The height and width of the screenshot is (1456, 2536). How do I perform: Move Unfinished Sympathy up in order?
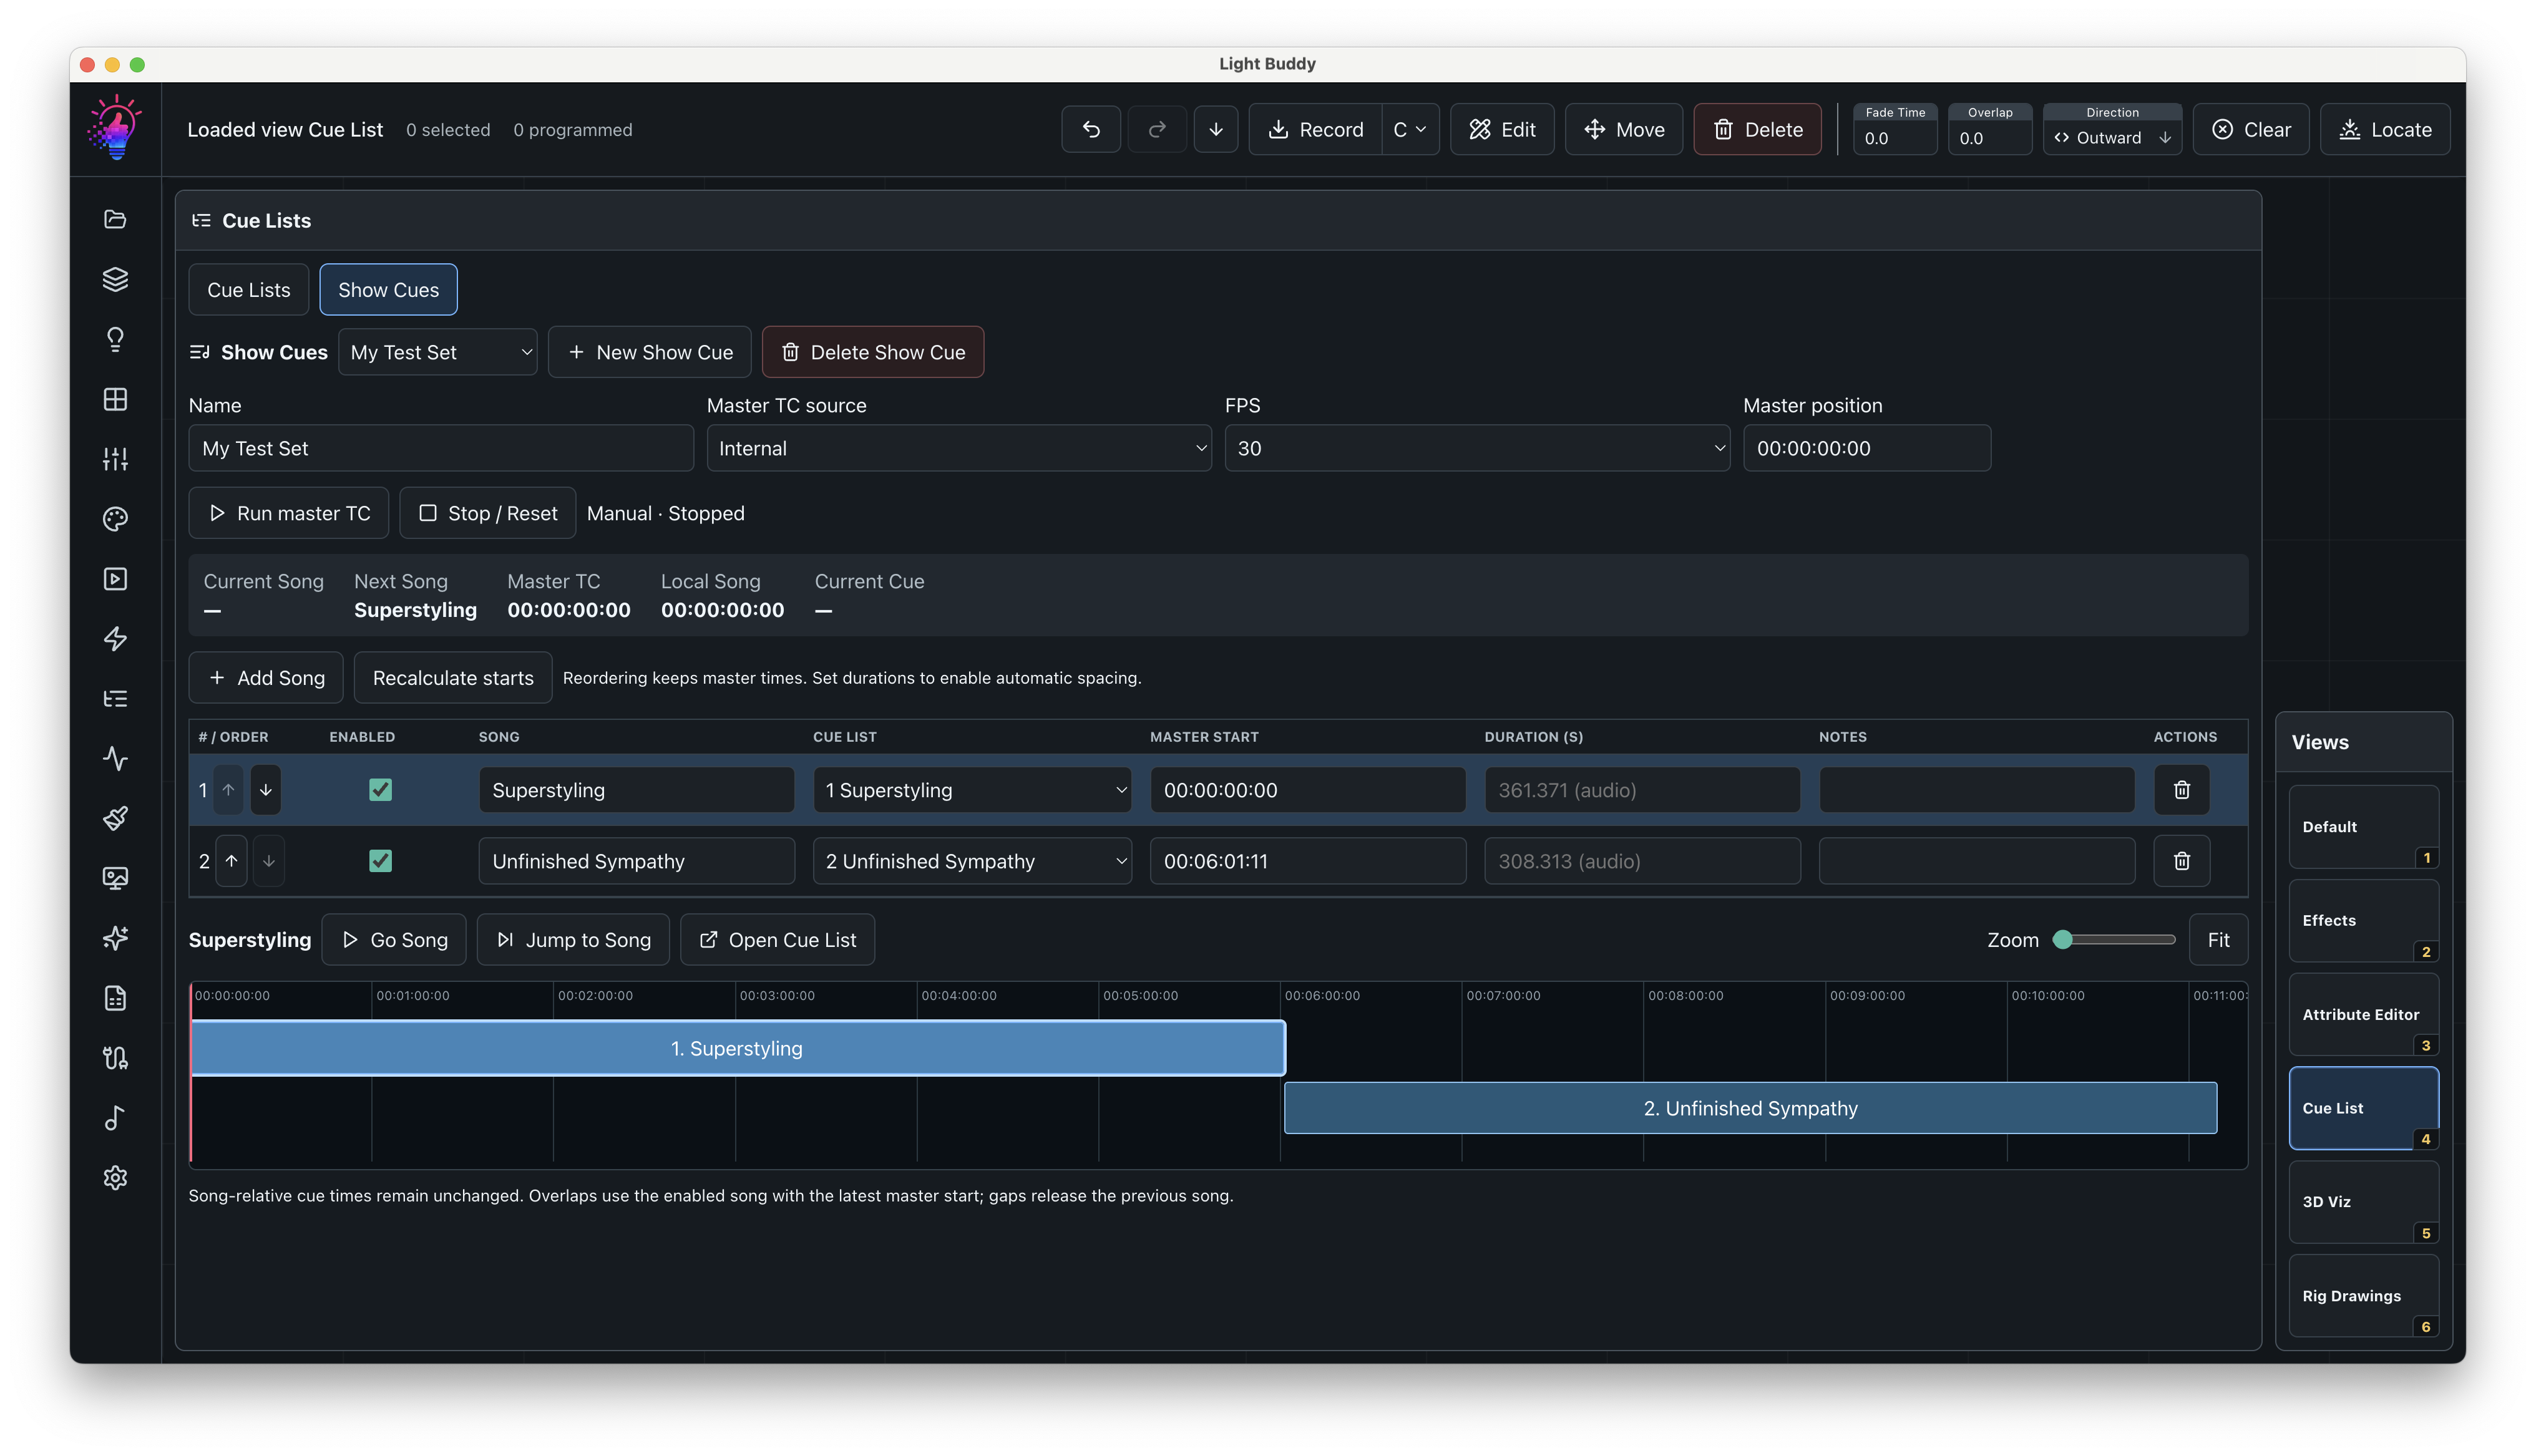tap(231, 861)
